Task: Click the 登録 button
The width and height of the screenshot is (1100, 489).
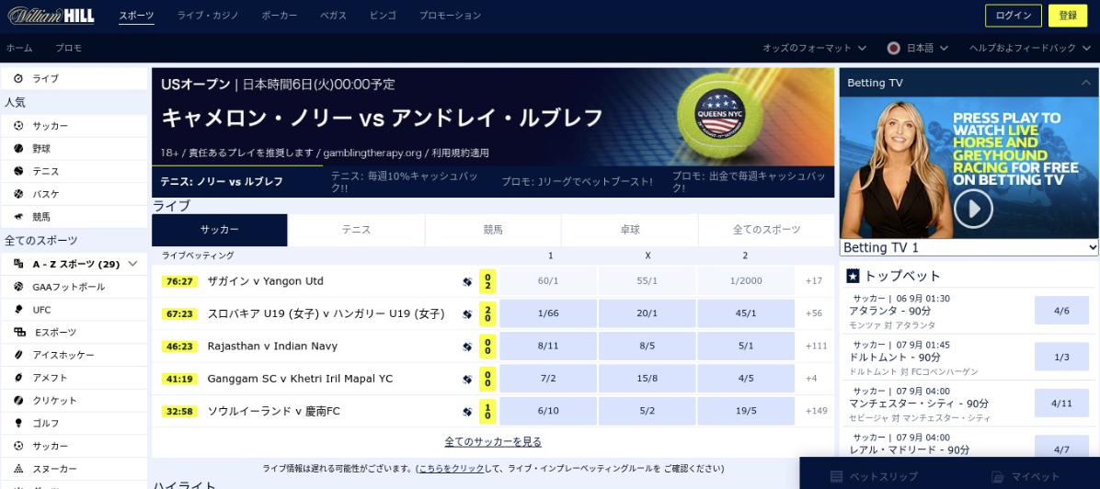Action: pos(1068,16)
